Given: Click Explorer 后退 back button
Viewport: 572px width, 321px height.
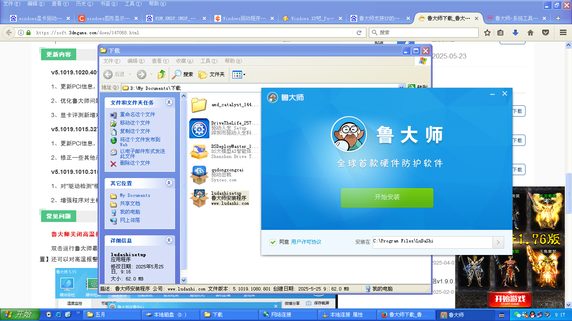Looking at the screenshot, I should [x=114, y=74].
